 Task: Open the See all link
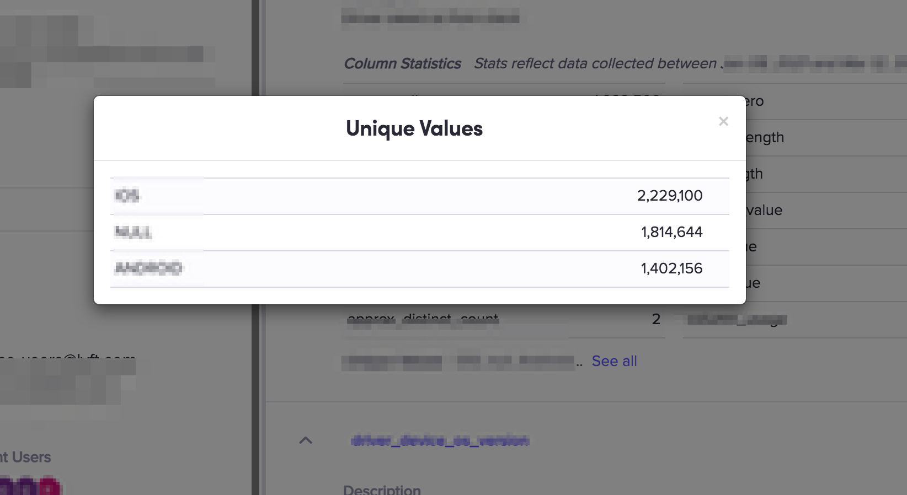click(614, 361)
